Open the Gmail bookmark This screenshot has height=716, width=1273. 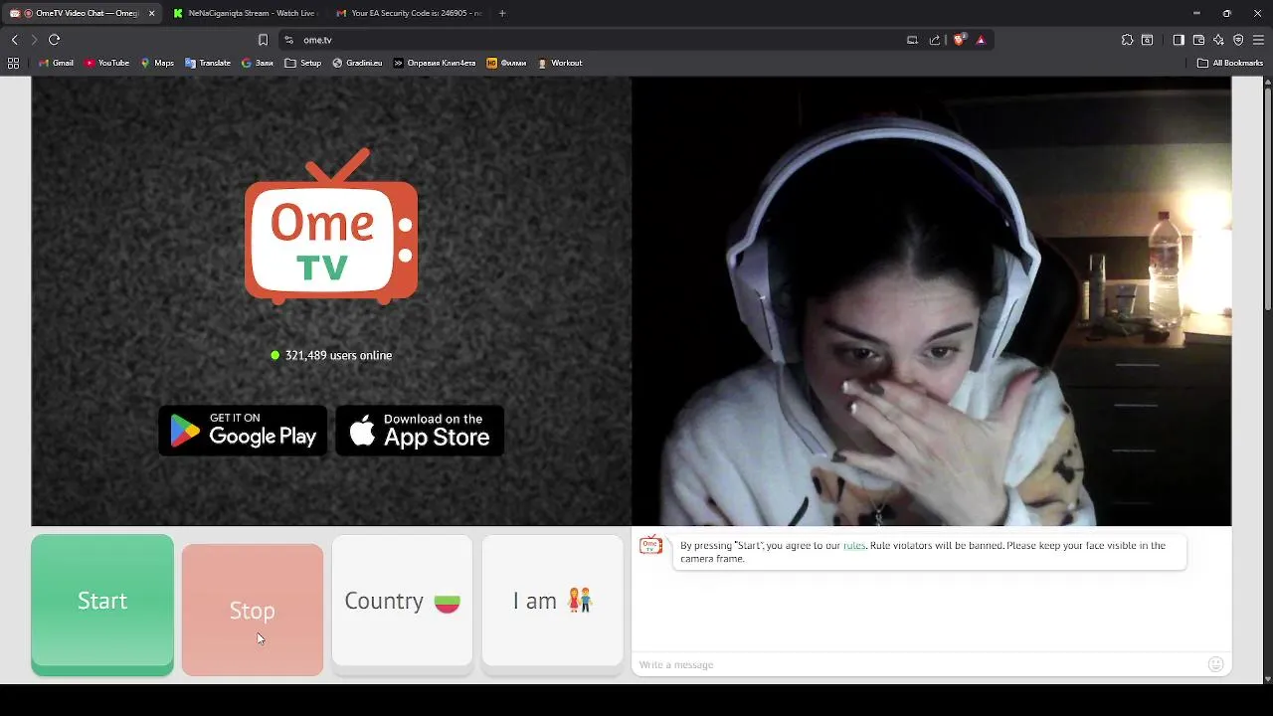(x=56, y=63)
